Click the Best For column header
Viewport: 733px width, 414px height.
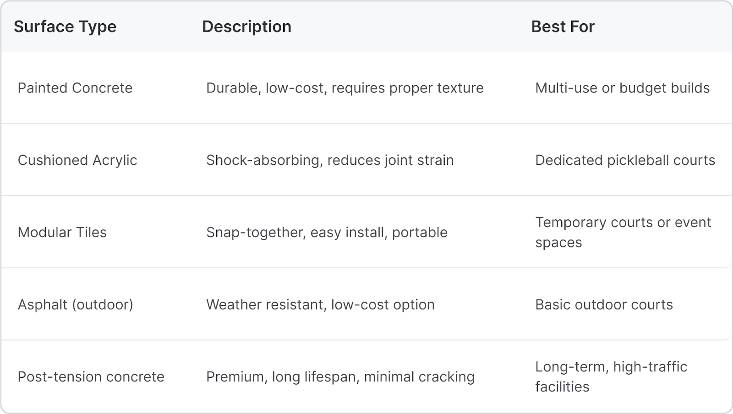coord(563,27)
